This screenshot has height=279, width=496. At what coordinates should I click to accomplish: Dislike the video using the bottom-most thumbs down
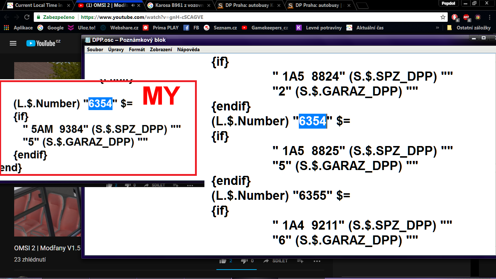pos(244,261)
